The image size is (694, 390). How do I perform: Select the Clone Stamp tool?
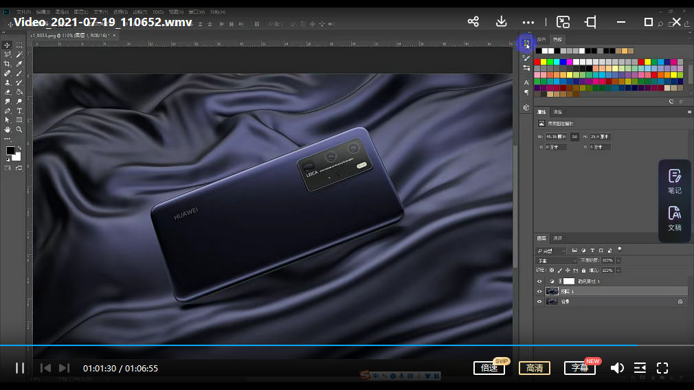[7, 82]
